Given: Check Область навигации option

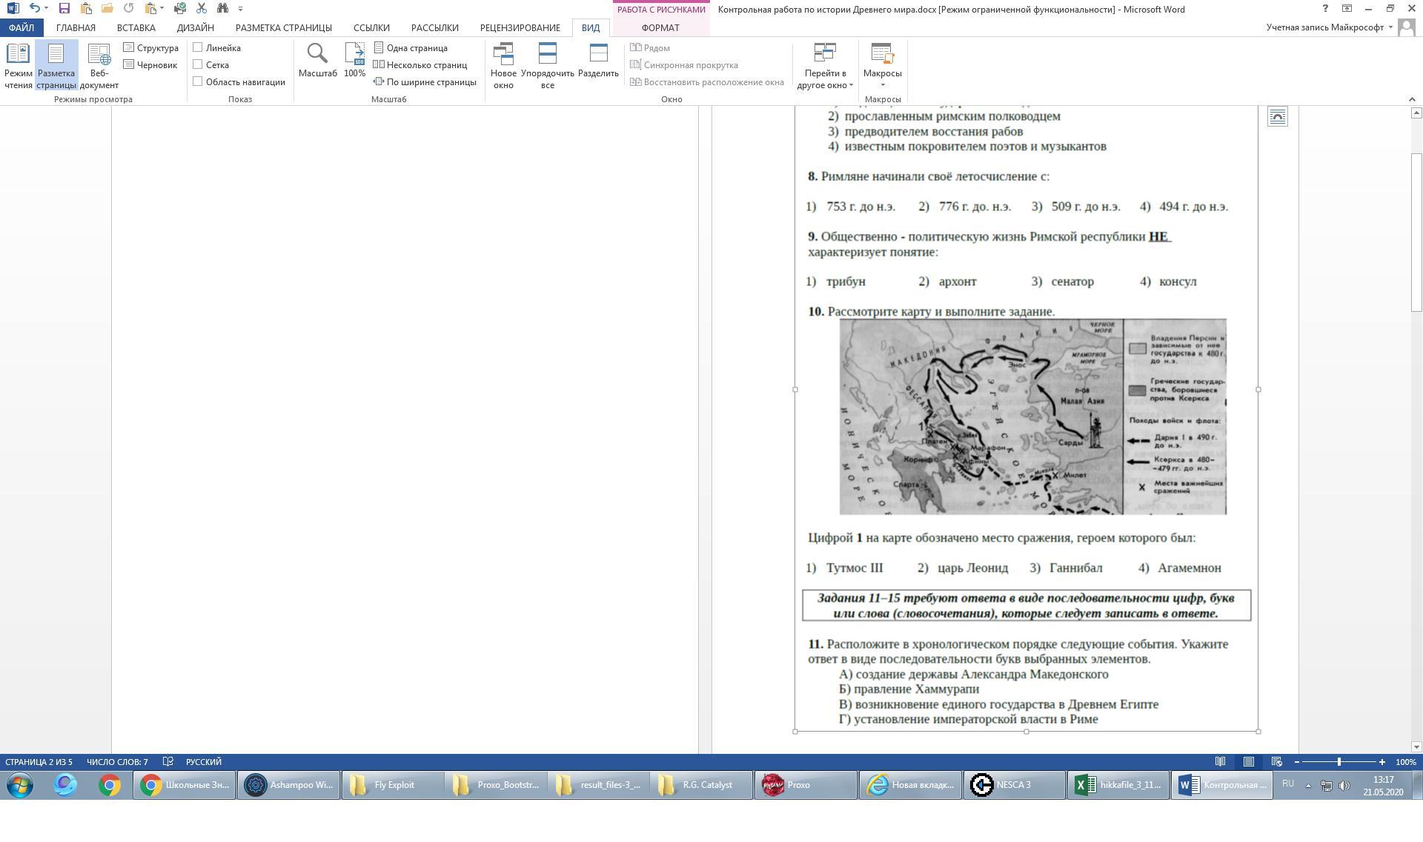Looking at the screenshot, I should click(x=198, y=81).
